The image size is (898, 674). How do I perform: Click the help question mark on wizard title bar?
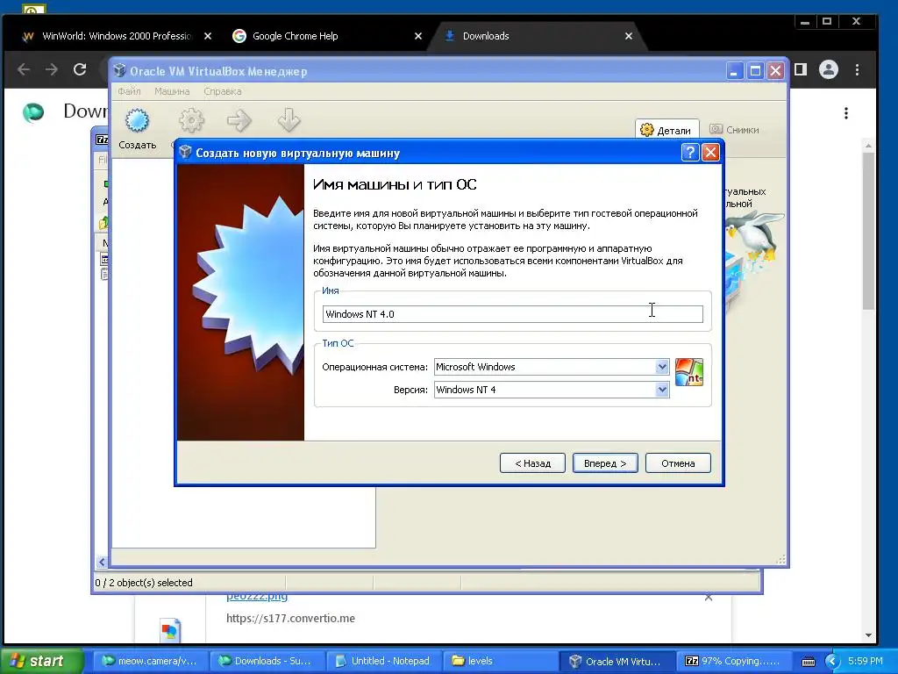690,153
